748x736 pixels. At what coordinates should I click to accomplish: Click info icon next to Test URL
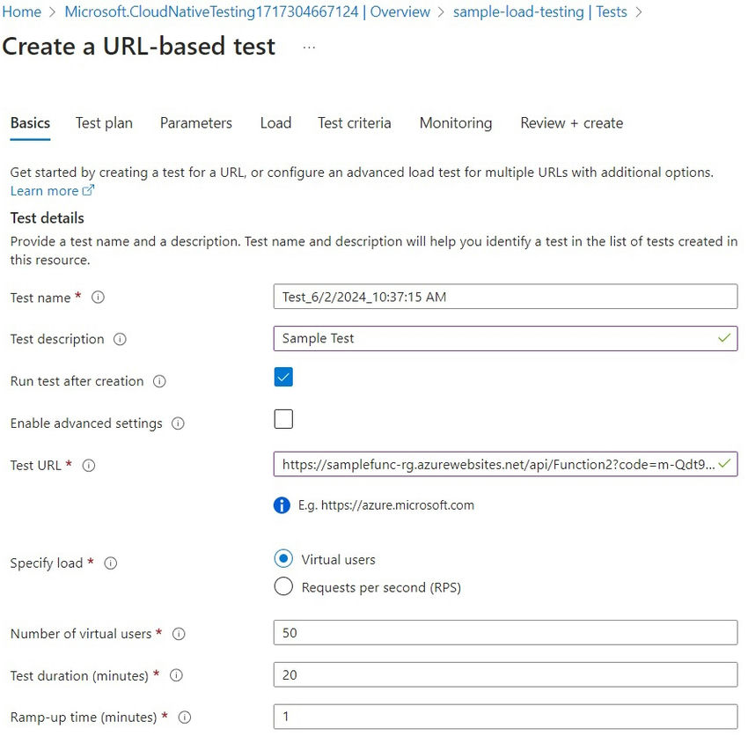(89, 466)
